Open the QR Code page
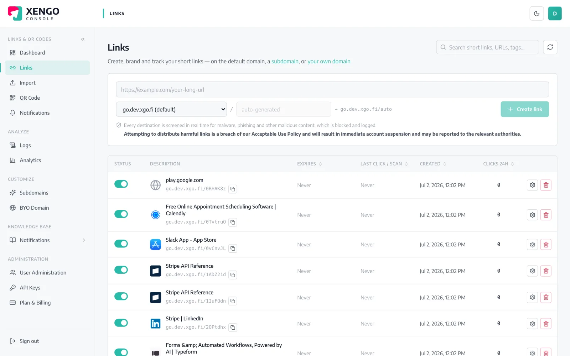 (47, 98)
